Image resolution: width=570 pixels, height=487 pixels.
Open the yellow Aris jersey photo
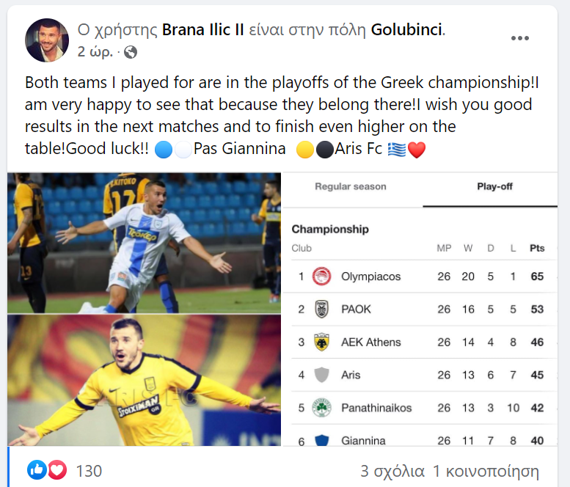coord(144,380)
